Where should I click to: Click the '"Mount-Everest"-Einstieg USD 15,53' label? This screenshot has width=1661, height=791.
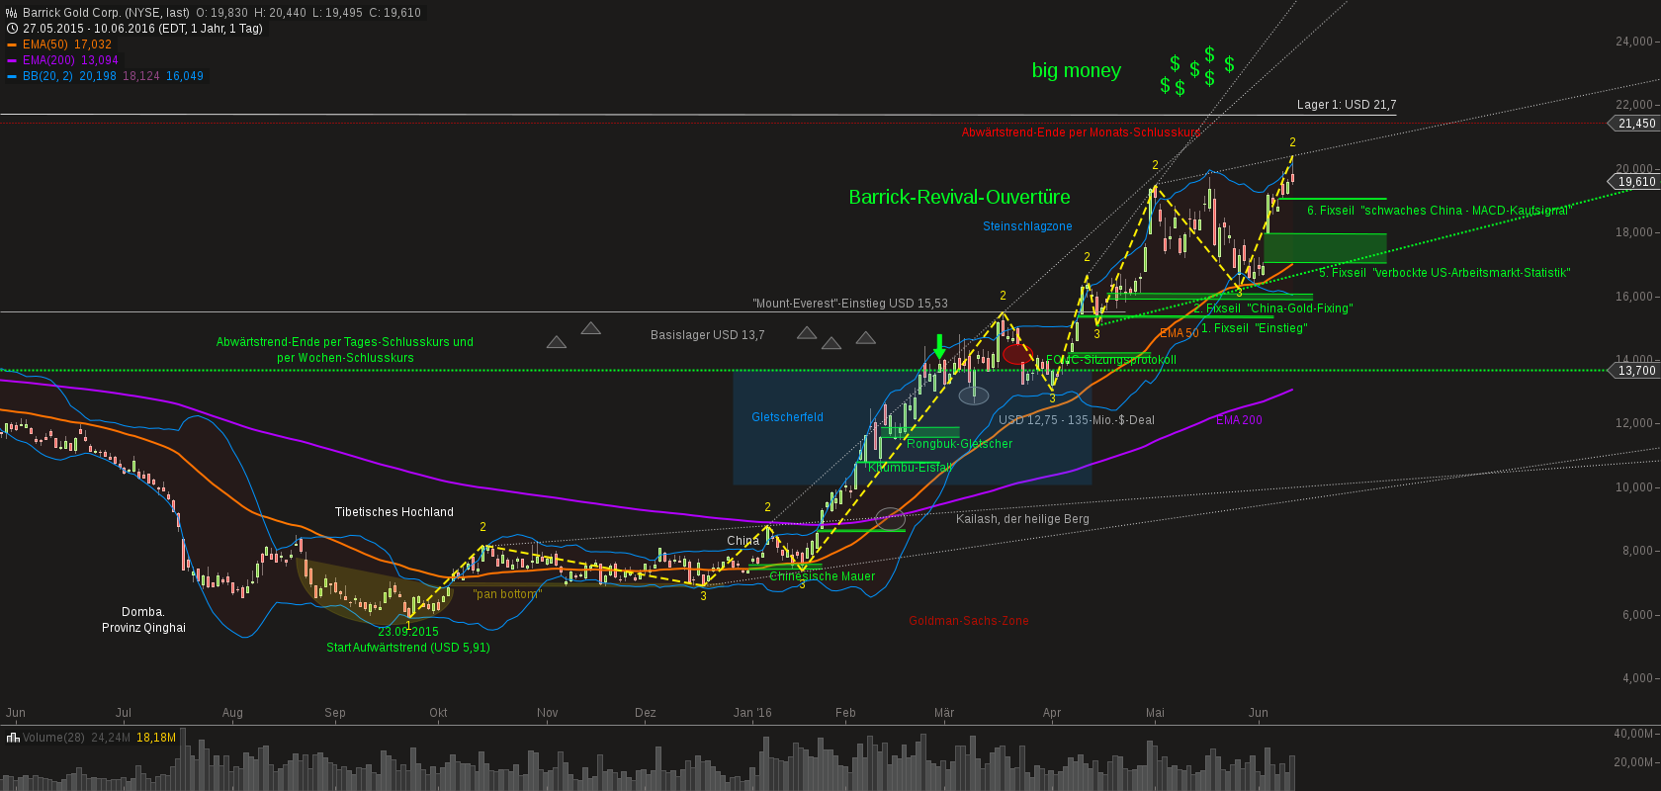pos(850,304)
